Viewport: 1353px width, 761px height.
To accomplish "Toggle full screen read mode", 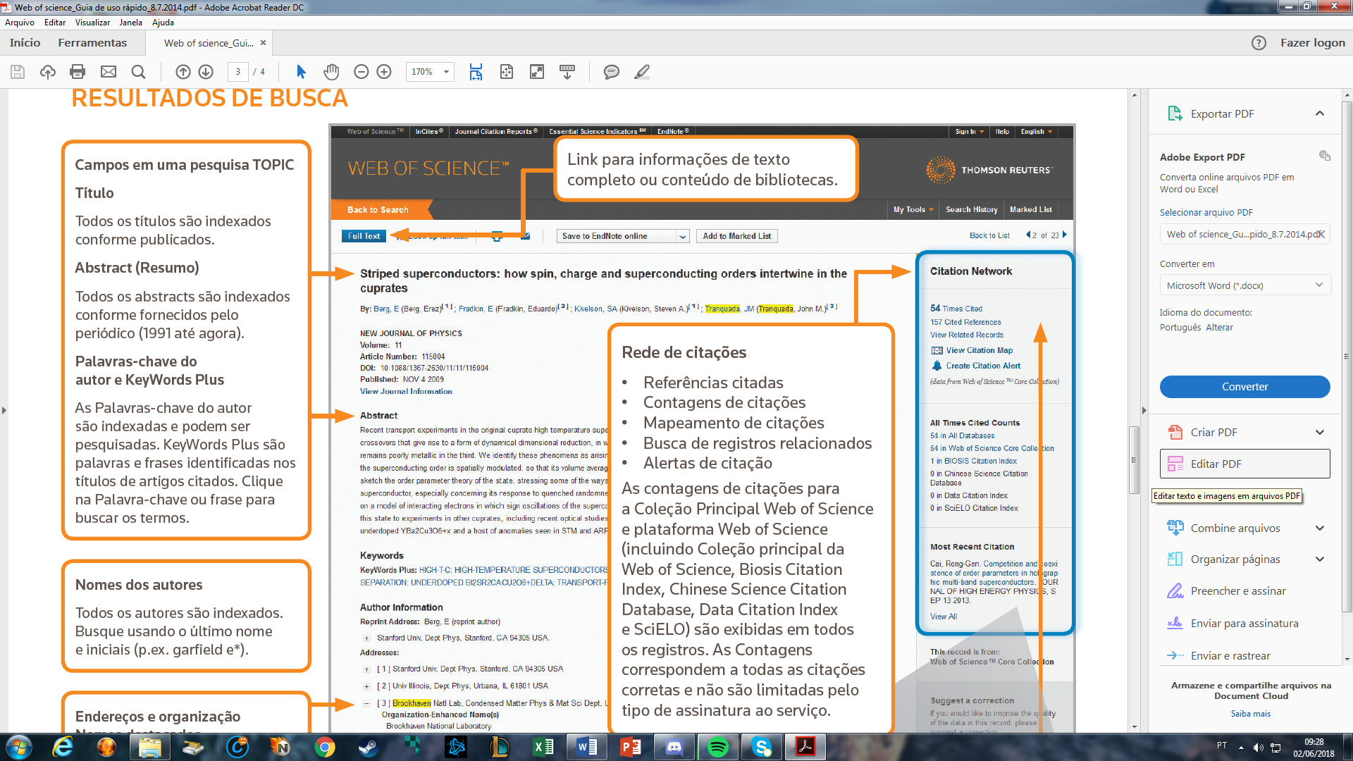I will [537, 72].
